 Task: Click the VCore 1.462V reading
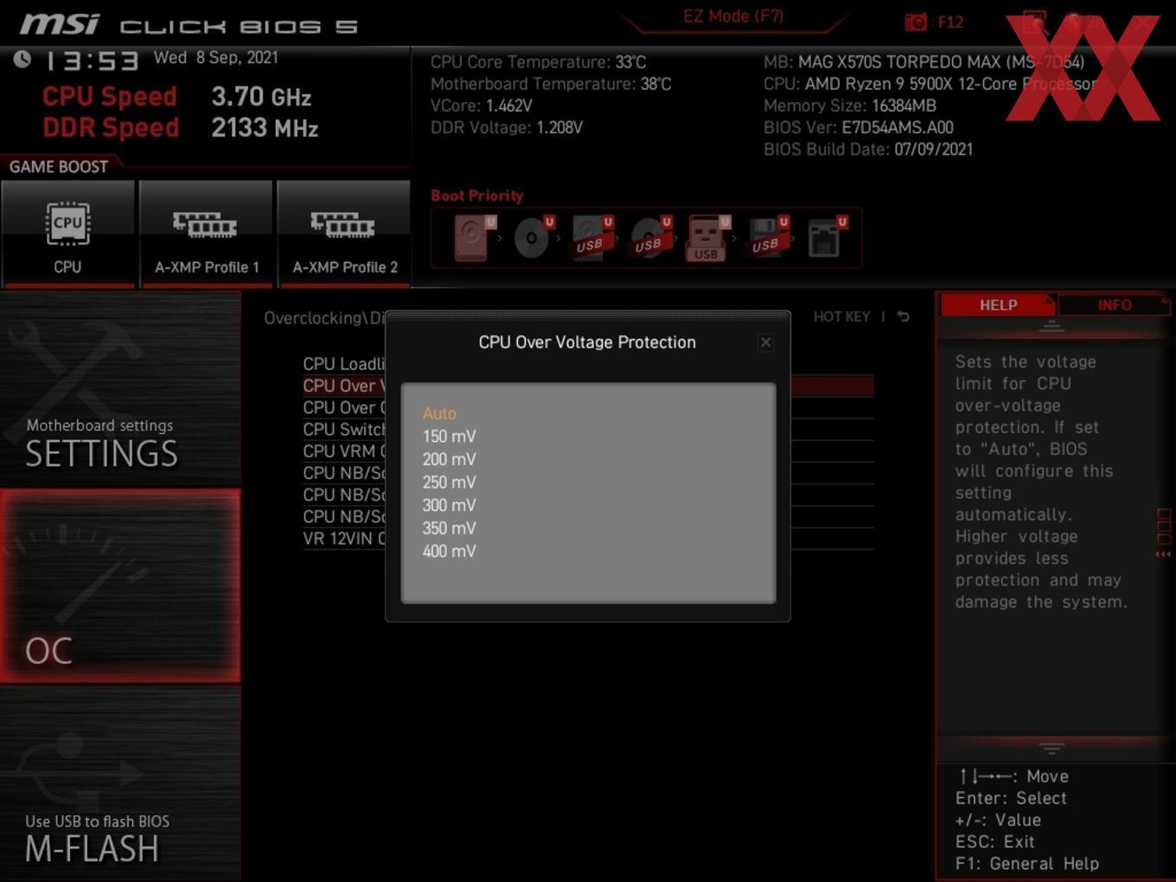(482, 105)
